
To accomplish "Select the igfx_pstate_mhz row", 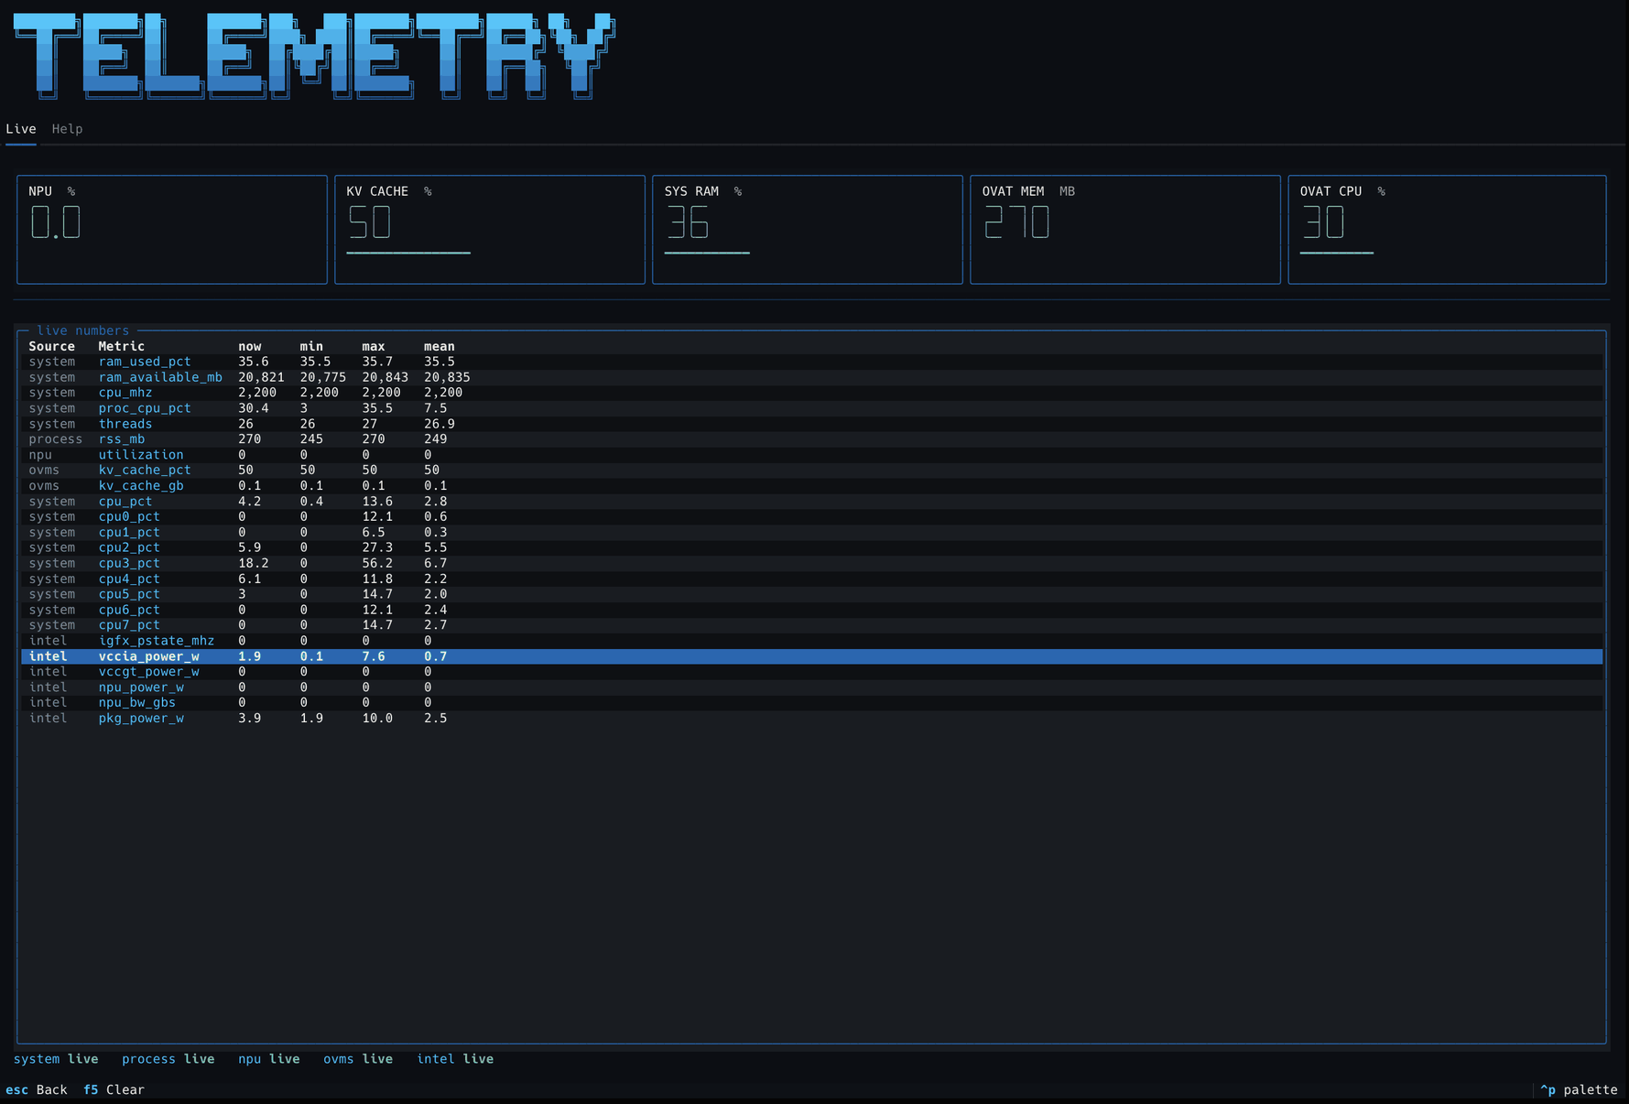I will pyautogui.click(x=811, y=641).
